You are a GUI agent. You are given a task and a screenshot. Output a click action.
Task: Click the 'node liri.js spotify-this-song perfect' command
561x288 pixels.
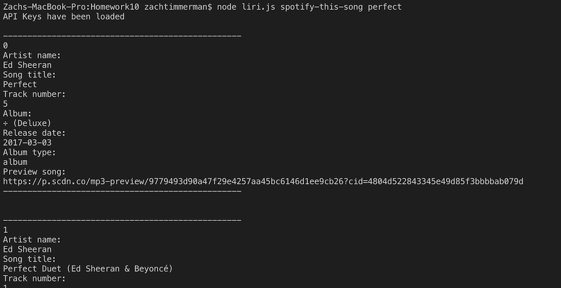309,7
